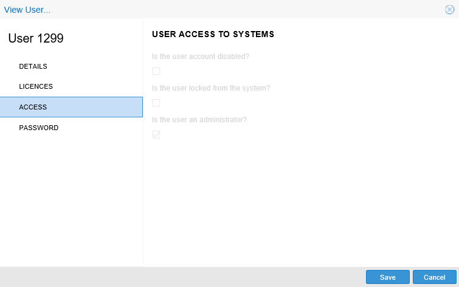Click the 'Is the user account disabled?' label
The height and width of the screenshot is (287, 459).
pyautogui.click(x=201, y=57)
